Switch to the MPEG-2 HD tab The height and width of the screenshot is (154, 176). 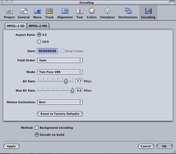38,26
